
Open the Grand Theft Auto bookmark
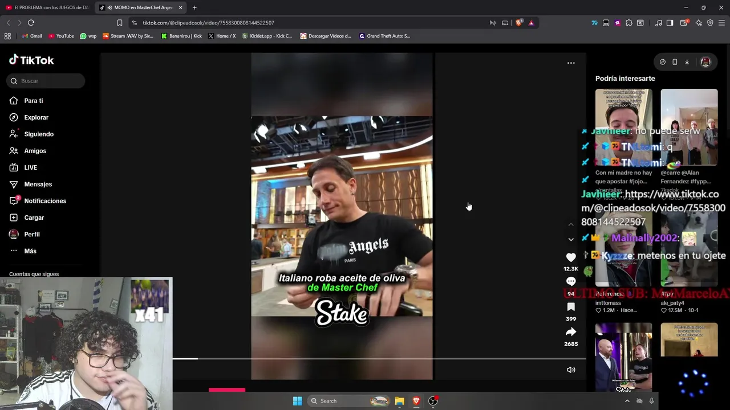(x=384, y=36)
